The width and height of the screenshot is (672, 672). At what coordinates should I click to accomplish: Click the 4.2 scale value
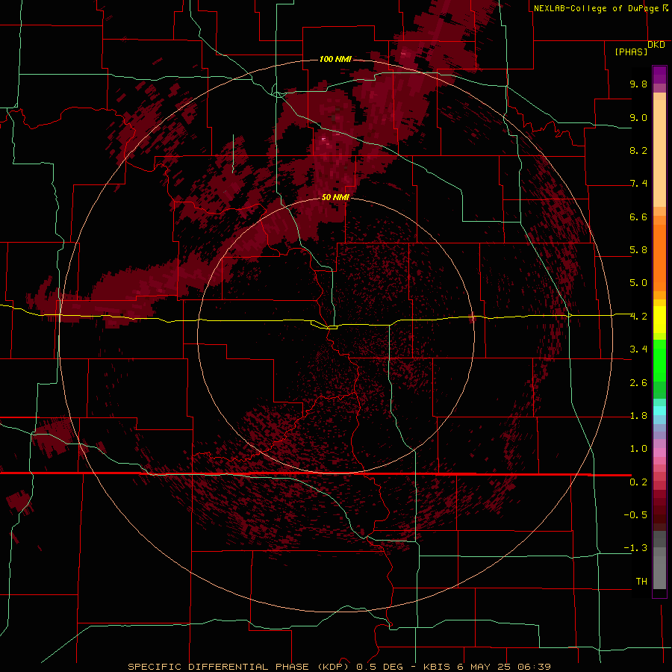click(x=638, y=317)
